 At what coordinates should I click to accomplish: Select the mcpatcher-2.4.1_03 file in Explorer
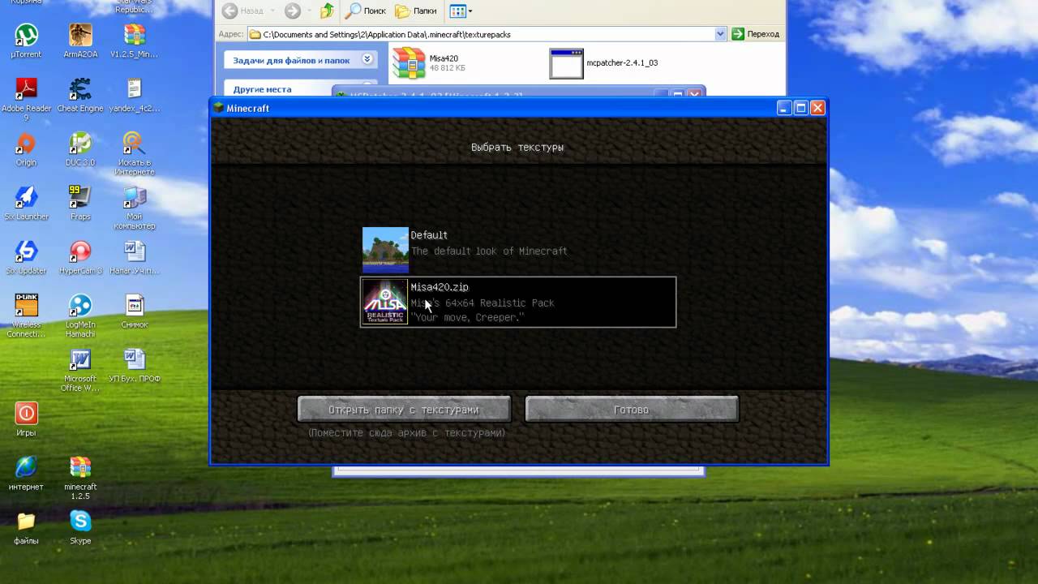[603, 63]
